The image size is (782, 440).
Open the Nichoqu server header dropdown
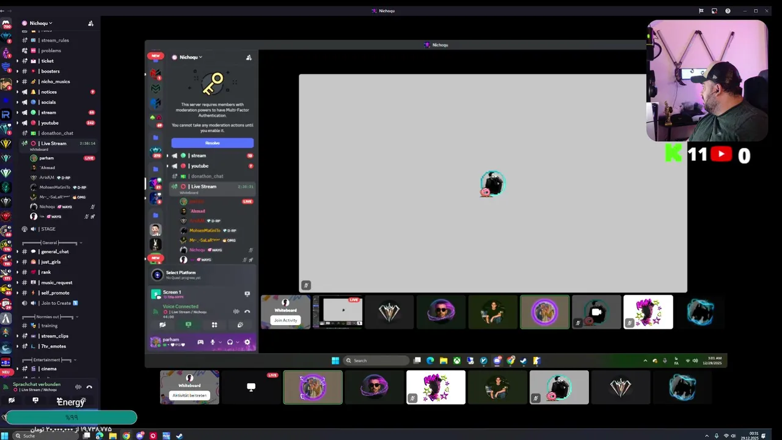(x=42, y=23)
